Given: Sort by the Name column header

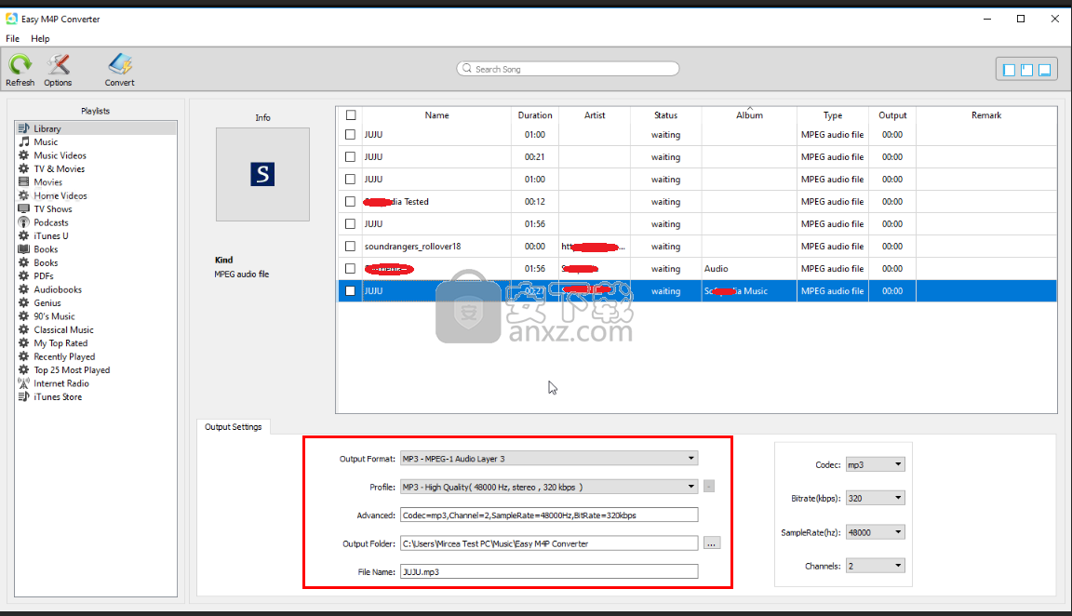Looking at the screenshot, I should (436, 114).
